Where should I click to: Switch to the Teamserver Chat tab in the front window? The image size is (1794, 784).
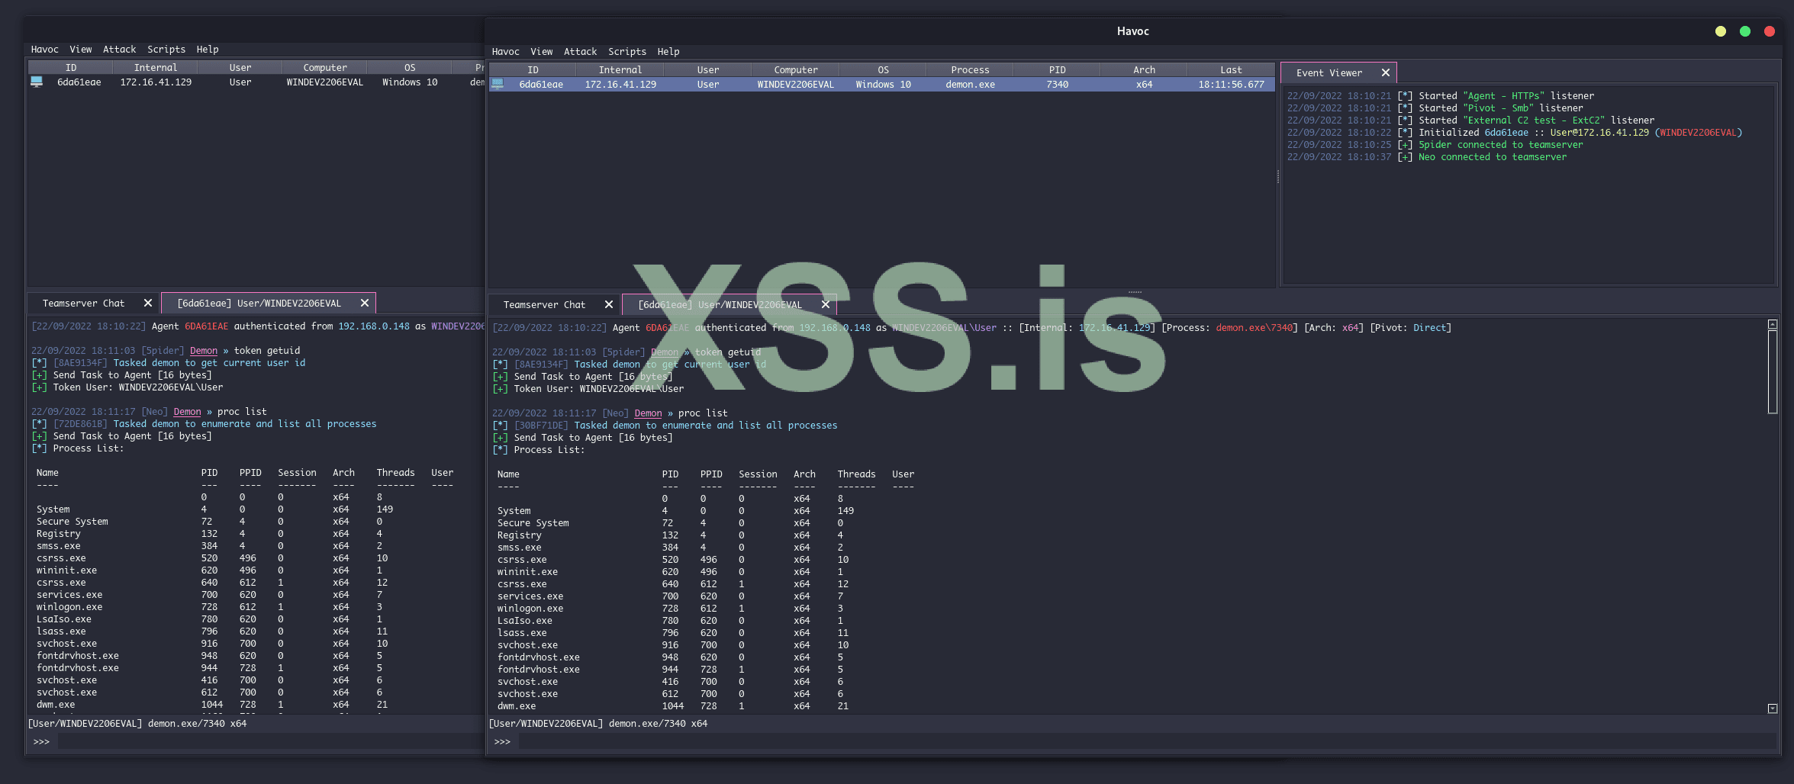[544, 305]
